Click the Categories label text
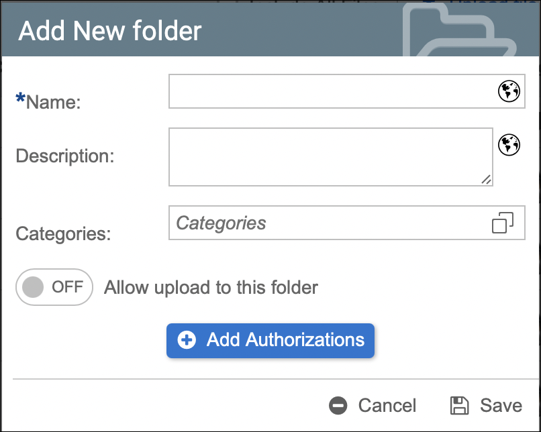Image resolution: width=541 pixels, height=432 pixels. point(63,234)
